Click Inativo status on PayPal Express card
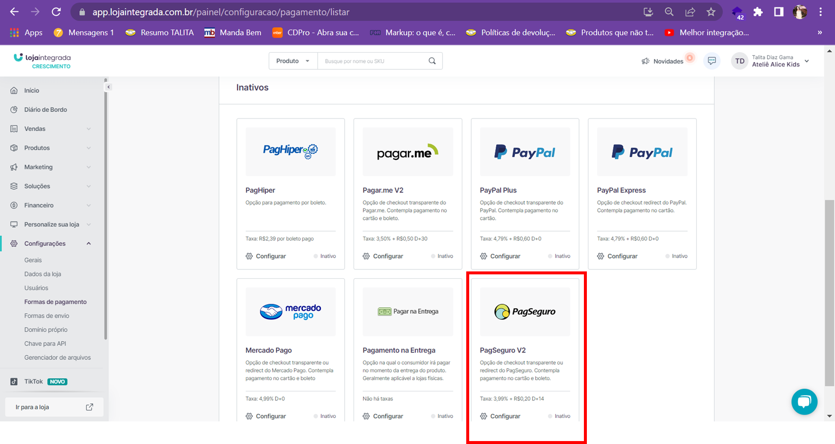835x444 pixels. (x=676, y=256)
